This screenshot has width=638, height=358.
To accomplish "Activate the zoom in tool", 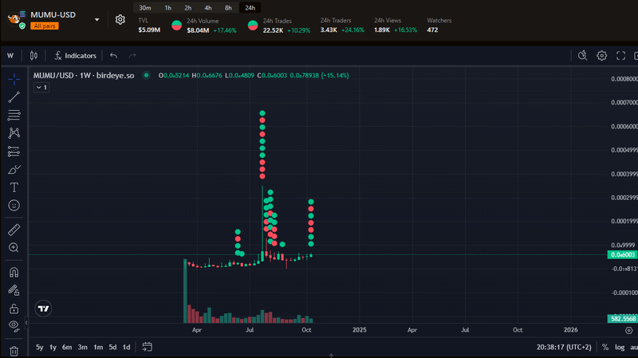I will [14, 248].
